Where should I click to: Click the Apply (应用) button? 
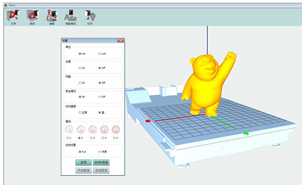click(x=84, y=162)
